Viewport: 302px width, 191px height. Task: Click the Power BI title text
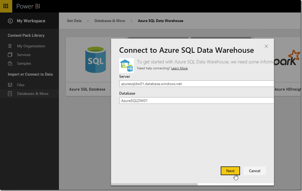pyautogui.click(x=28, y=6)
